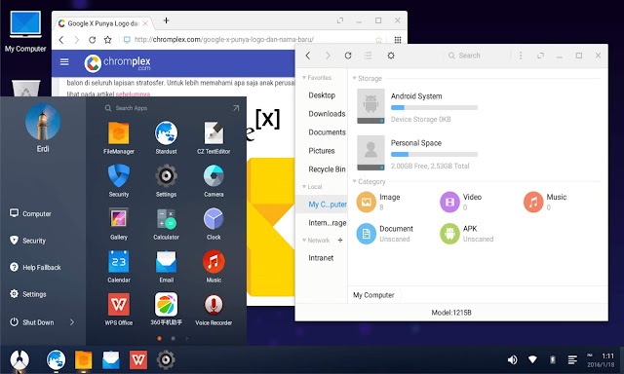Open file manager settings gear
The image size is (624, 374).
click(x=391, y=56)
